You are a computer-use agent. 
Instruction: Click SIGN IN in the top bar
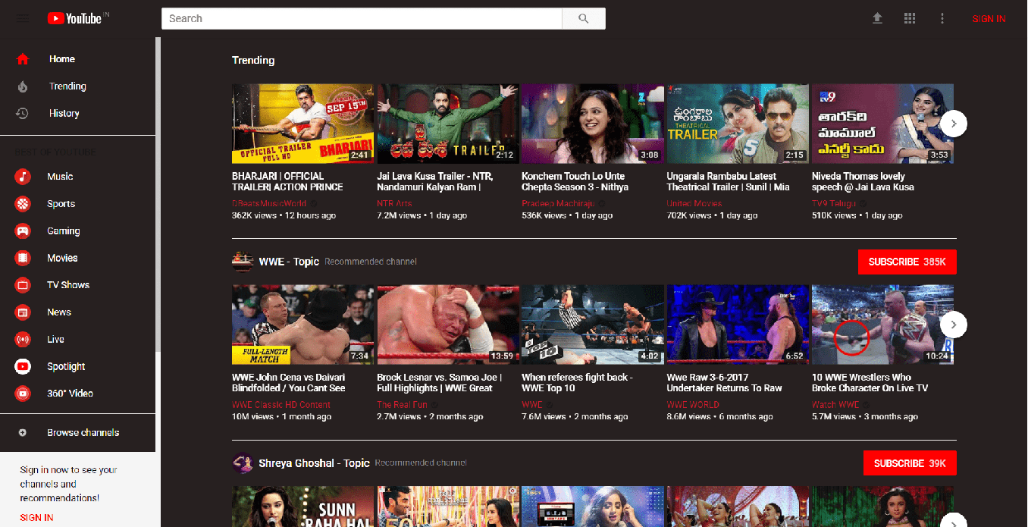point(989,19)
